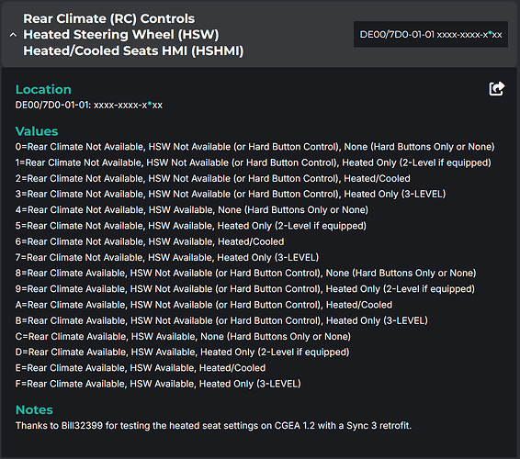This screenshot has height=459, width=520.
Task: Click the share/export icon near Location
Action: (497, 88)
